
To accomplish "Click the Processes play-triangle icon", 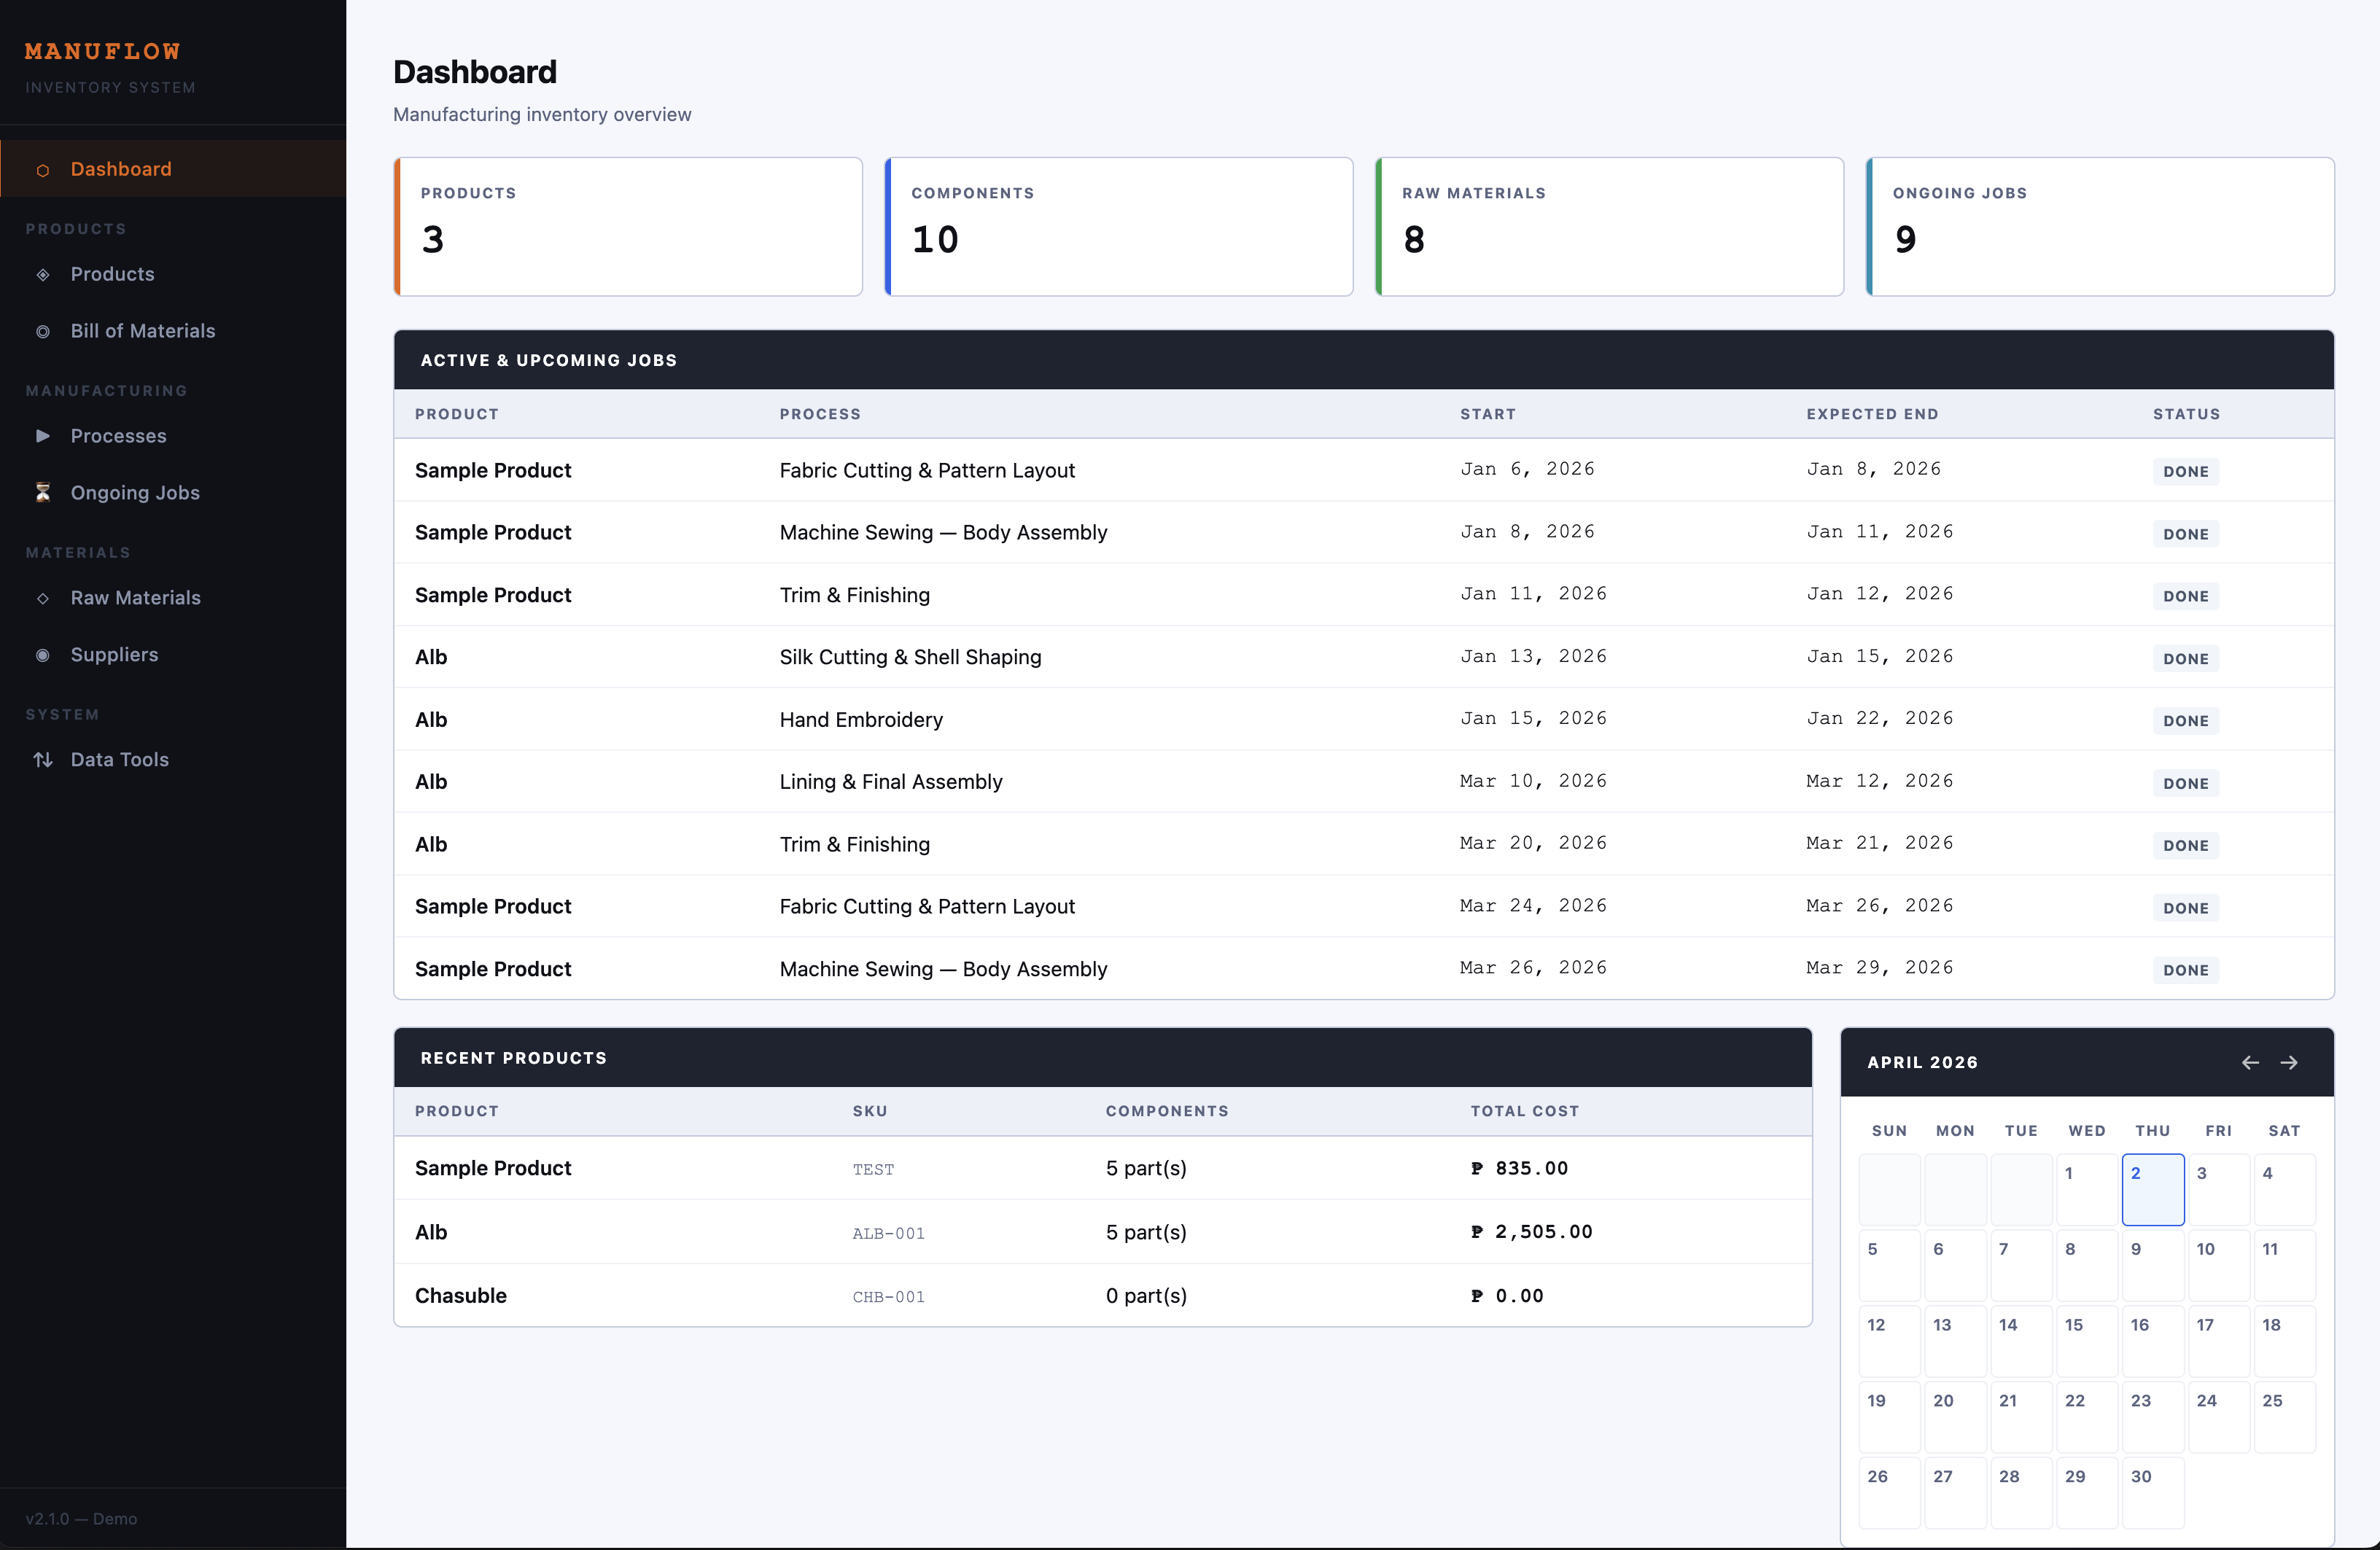I will pos(43,436).
